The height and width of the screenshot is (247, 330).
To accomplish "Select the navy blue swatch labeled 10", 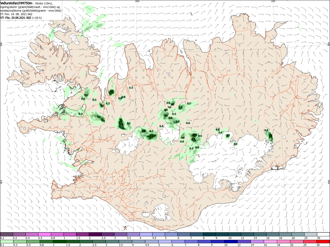I will [231, 242].
